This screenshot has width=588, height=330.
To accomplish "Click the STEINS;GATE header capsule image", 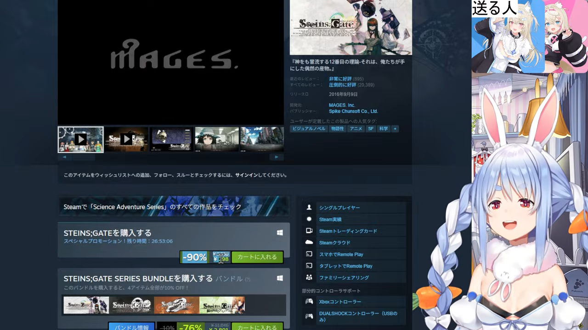I will pyautogui.click(x=351, y=27).
